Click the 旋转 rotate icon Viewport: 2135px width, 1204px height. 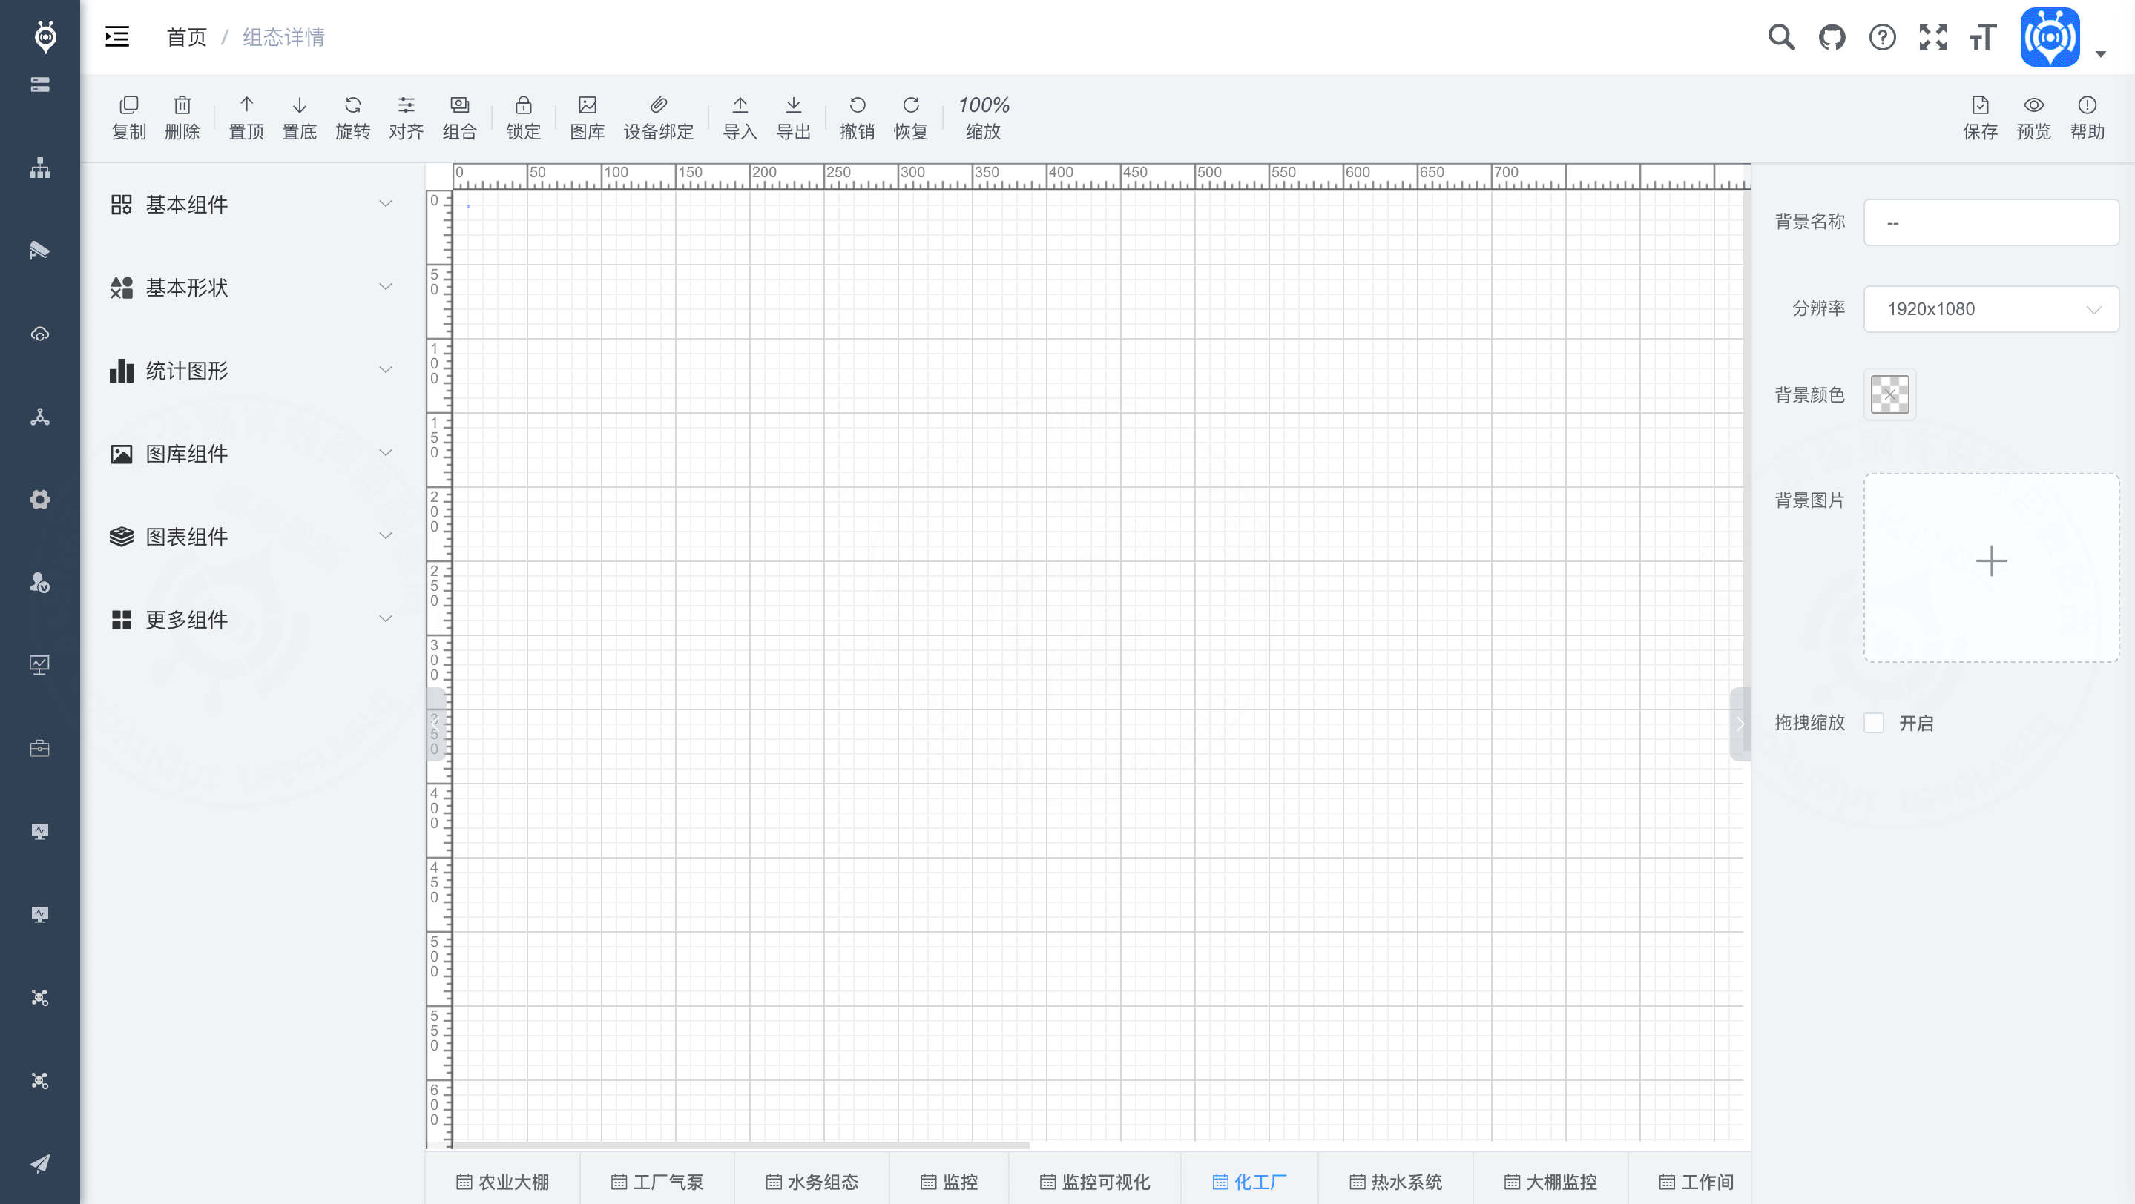pos(352,106)
